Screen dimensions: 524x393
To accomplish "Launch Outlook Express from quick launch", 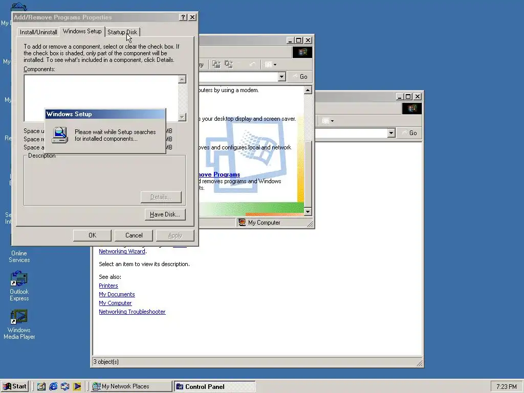I will (x=65, y=386).
